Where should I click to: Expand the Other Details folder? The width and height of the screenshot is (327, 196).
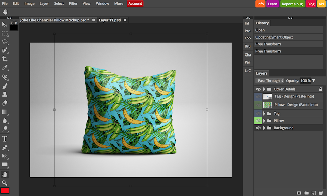pyautogui.click(x=264, y=89)
